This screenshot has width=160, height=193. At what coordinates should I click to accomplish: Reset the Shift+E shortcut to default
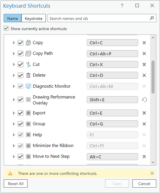(144, 100)
